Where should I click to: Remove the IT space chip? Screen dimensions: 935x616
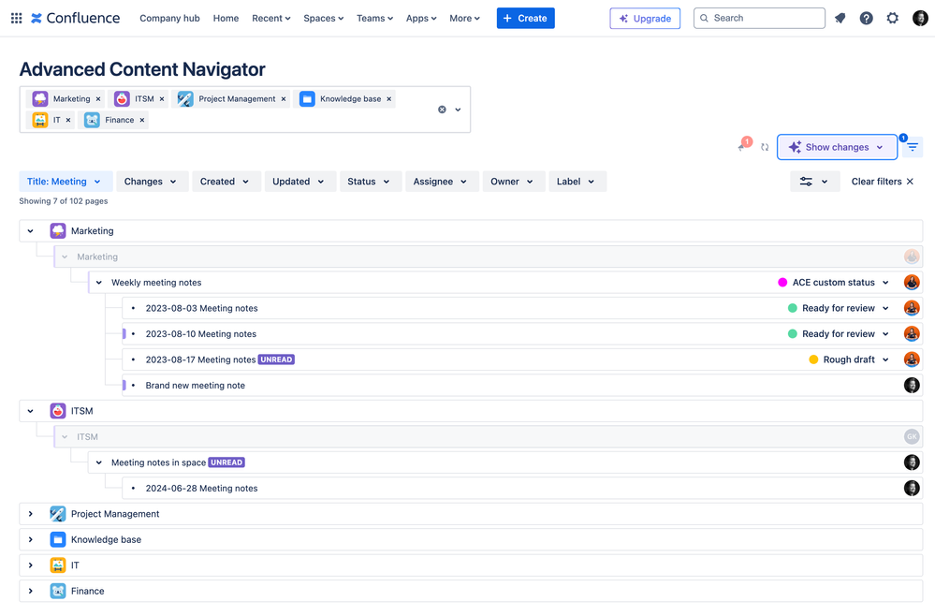[68, 120]
